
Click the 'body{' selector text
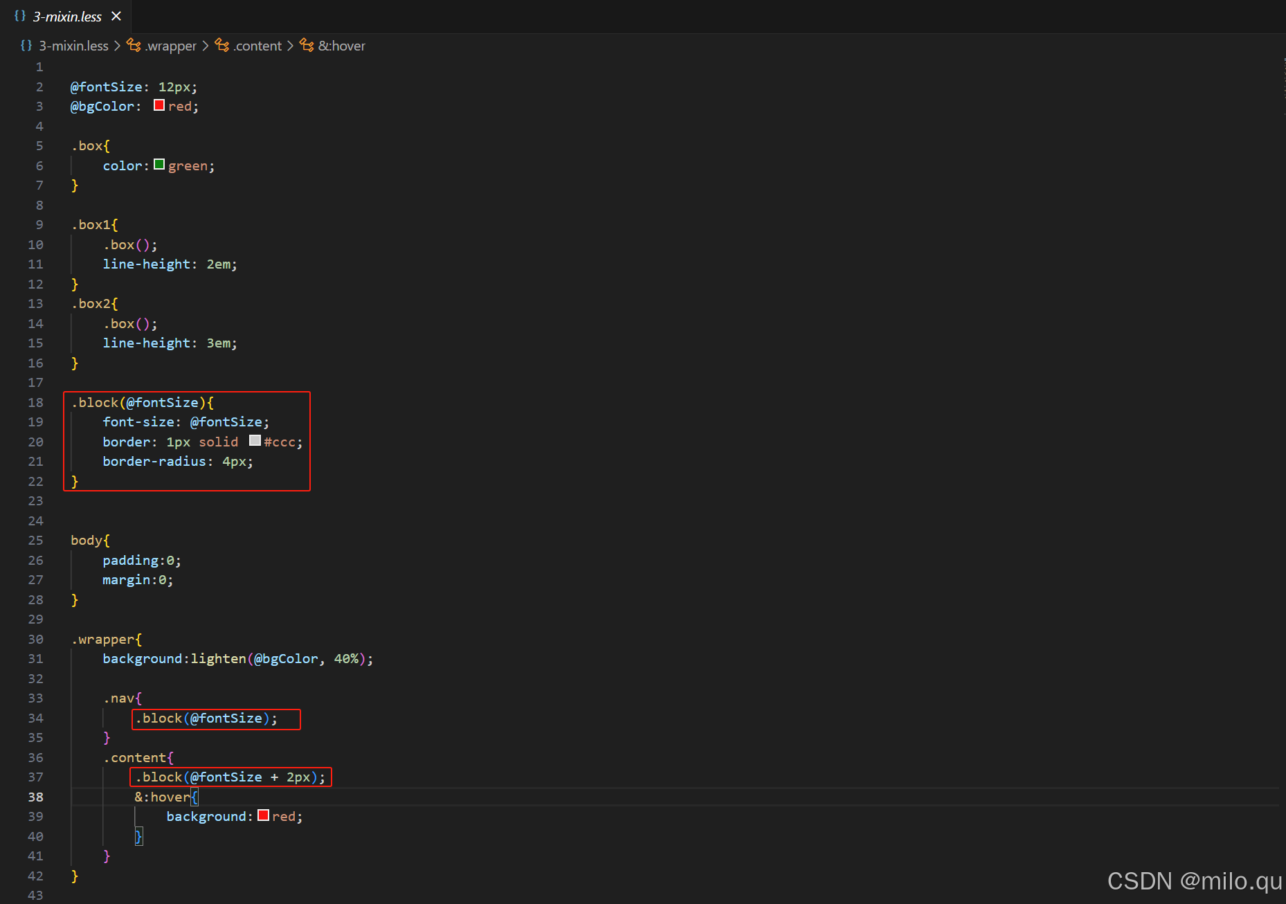coord(90,541)
